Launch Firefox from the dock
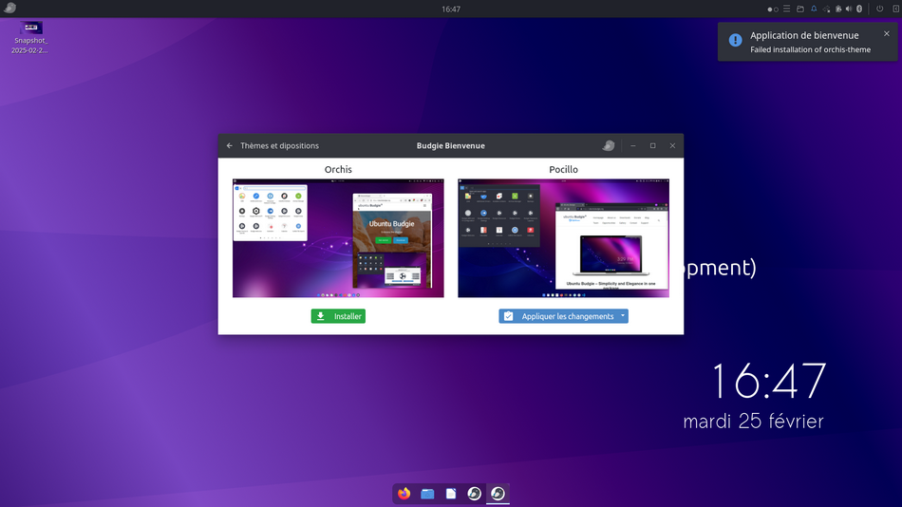This screenshot has height=507, width=902. pyautogui.click(x=404, y=493)
